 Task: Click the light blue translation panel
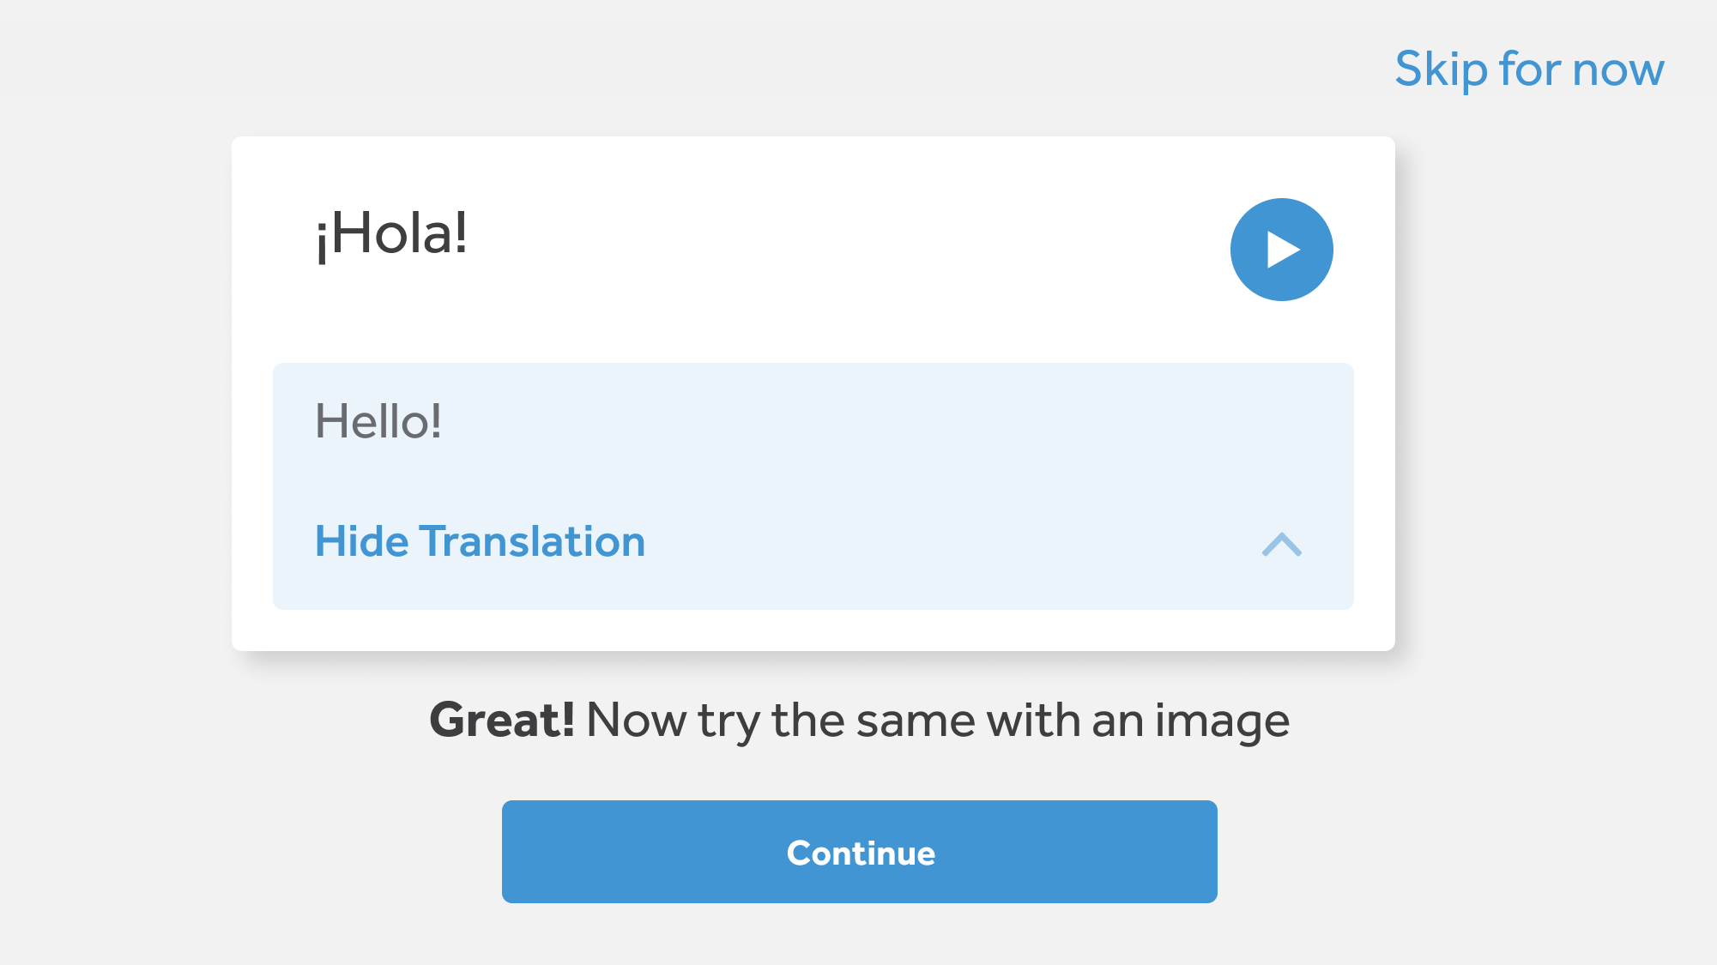click(x=813, y=463)
